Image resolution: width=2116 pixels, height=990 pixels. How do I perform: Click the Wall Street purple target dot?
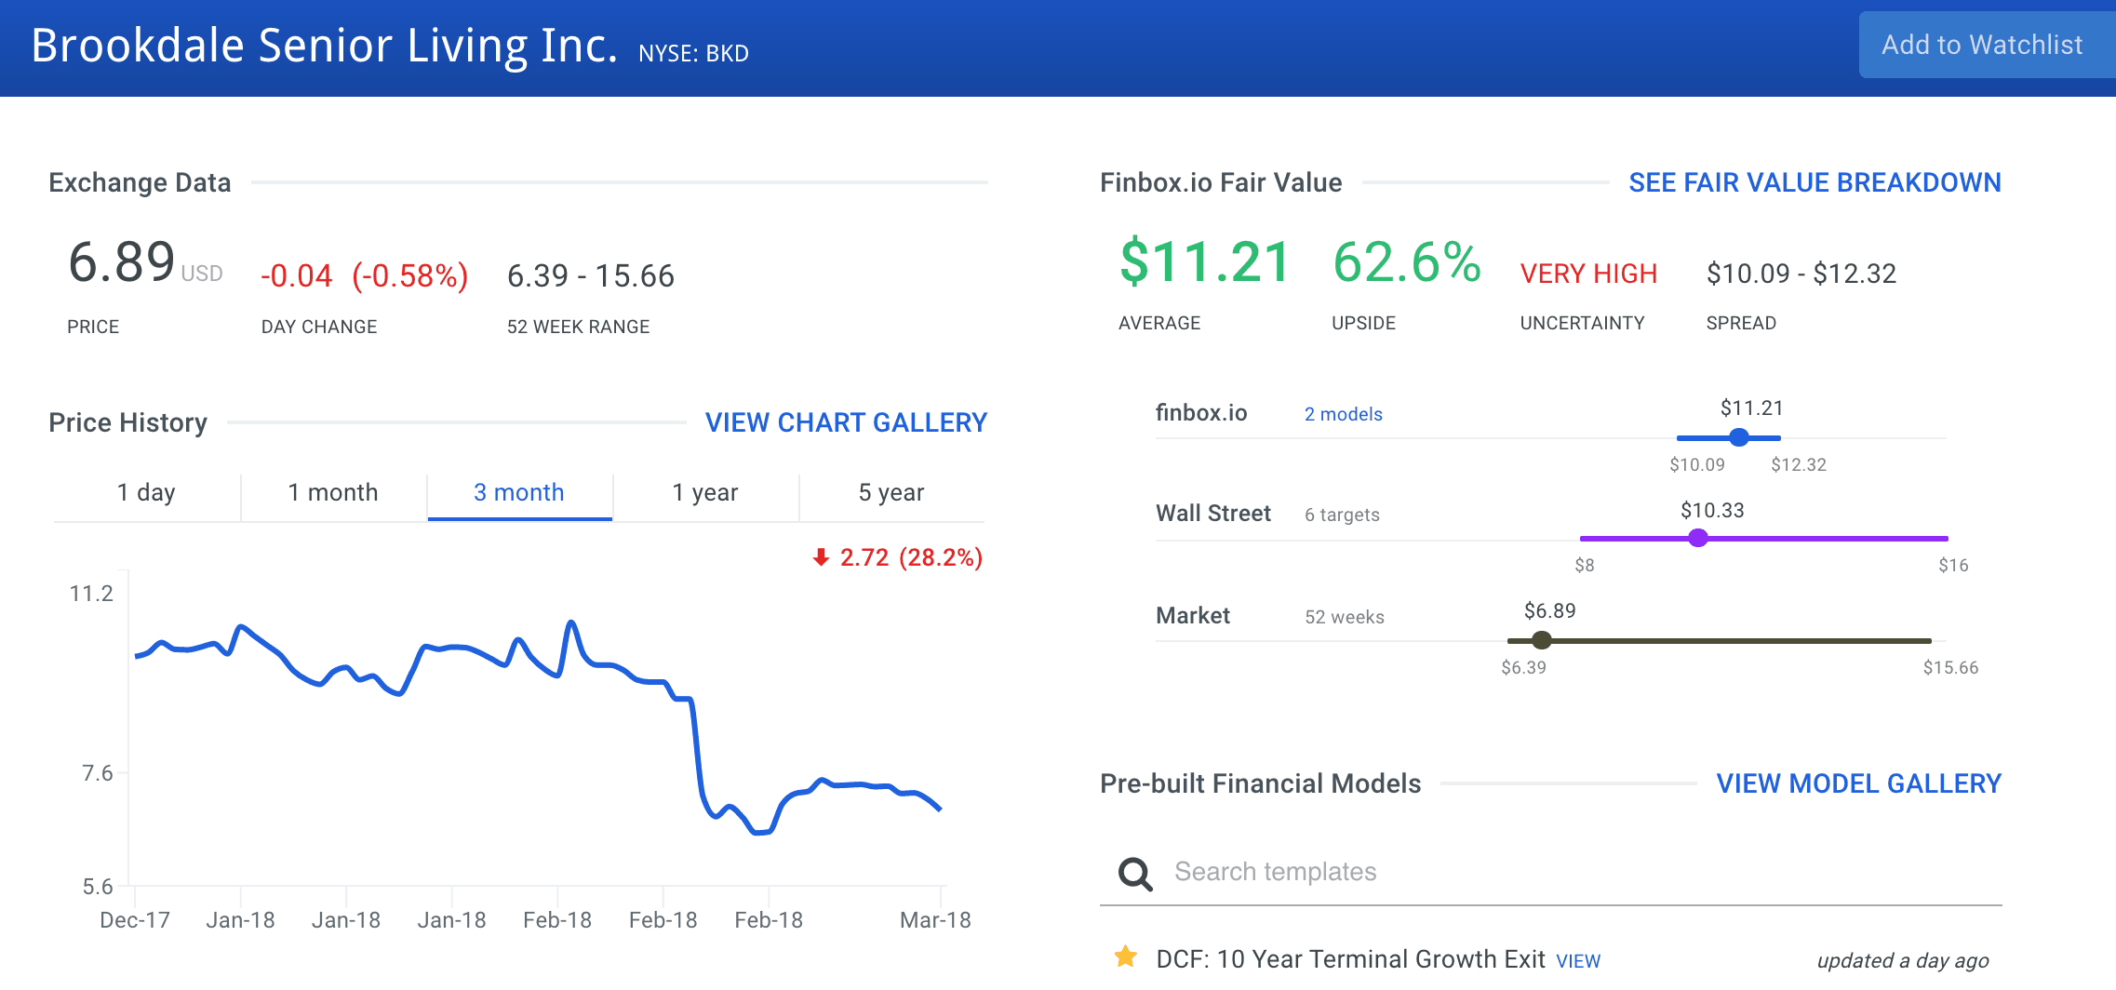(1698, 538)
